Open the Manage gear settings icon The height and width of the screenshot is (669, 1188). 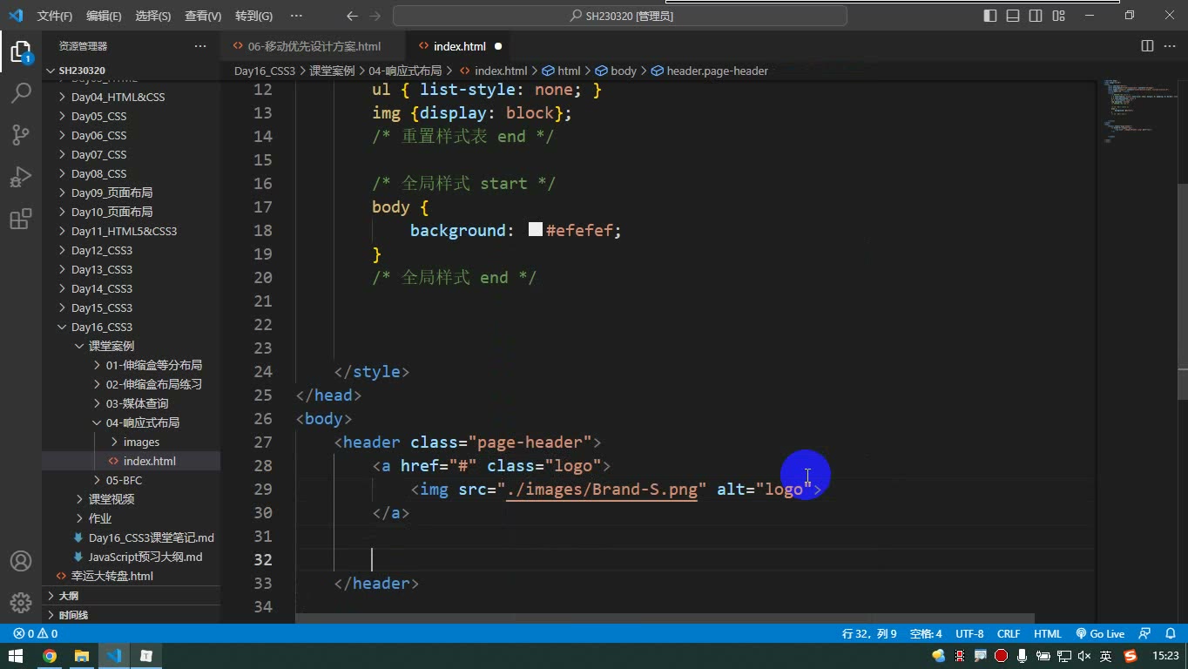21,603
